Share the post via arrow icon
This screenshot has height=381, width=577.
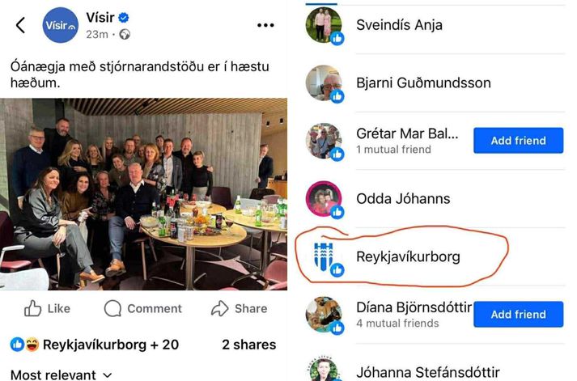tap(219, 308)
